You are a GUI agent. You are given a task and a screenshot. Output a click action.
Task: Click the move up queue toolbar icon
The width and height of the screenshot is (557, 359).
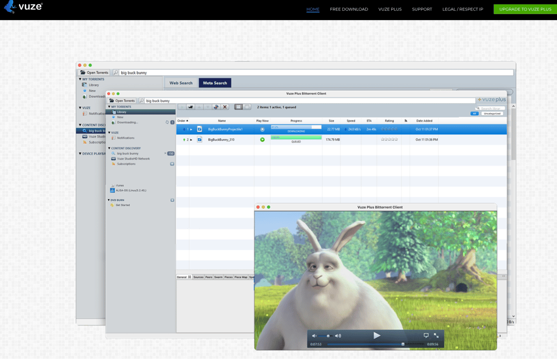(199, 107)
